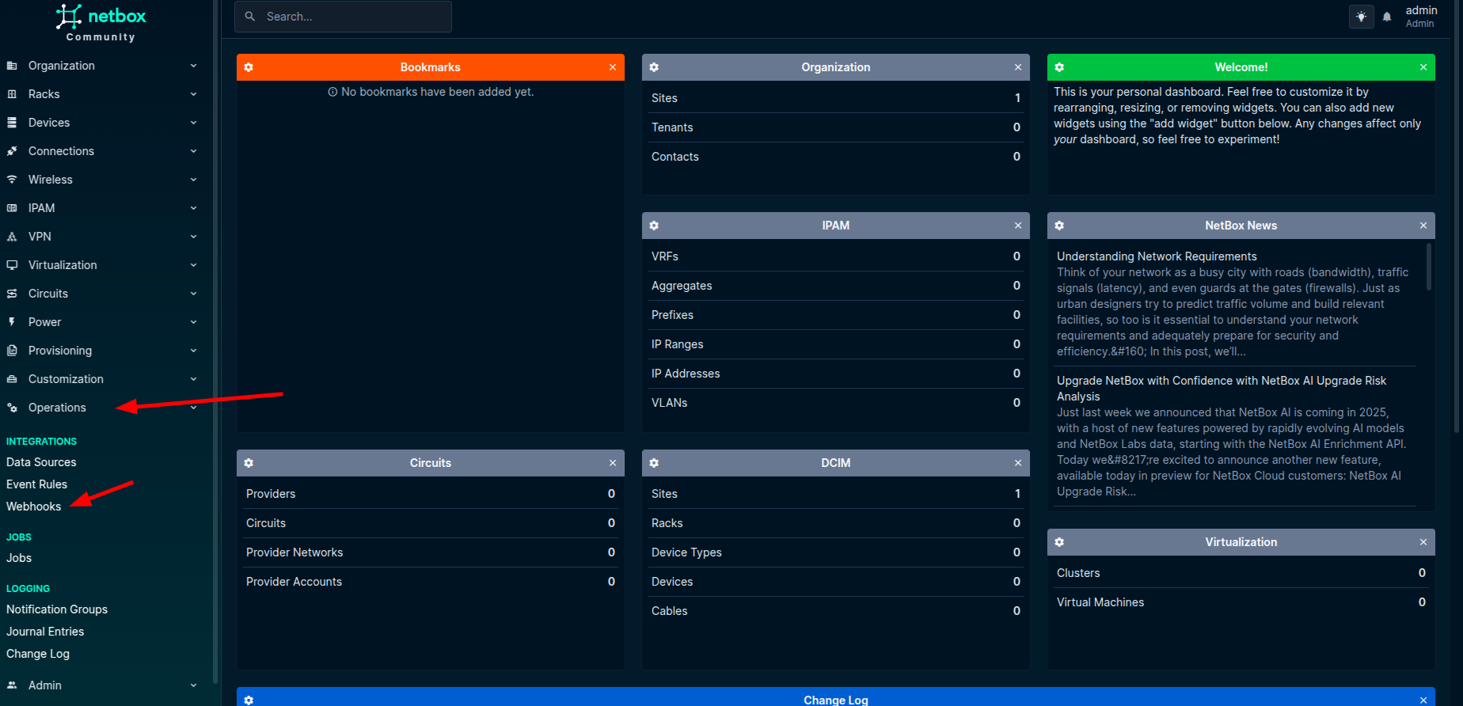Expand the Virtualization sidebar menu

101,265
